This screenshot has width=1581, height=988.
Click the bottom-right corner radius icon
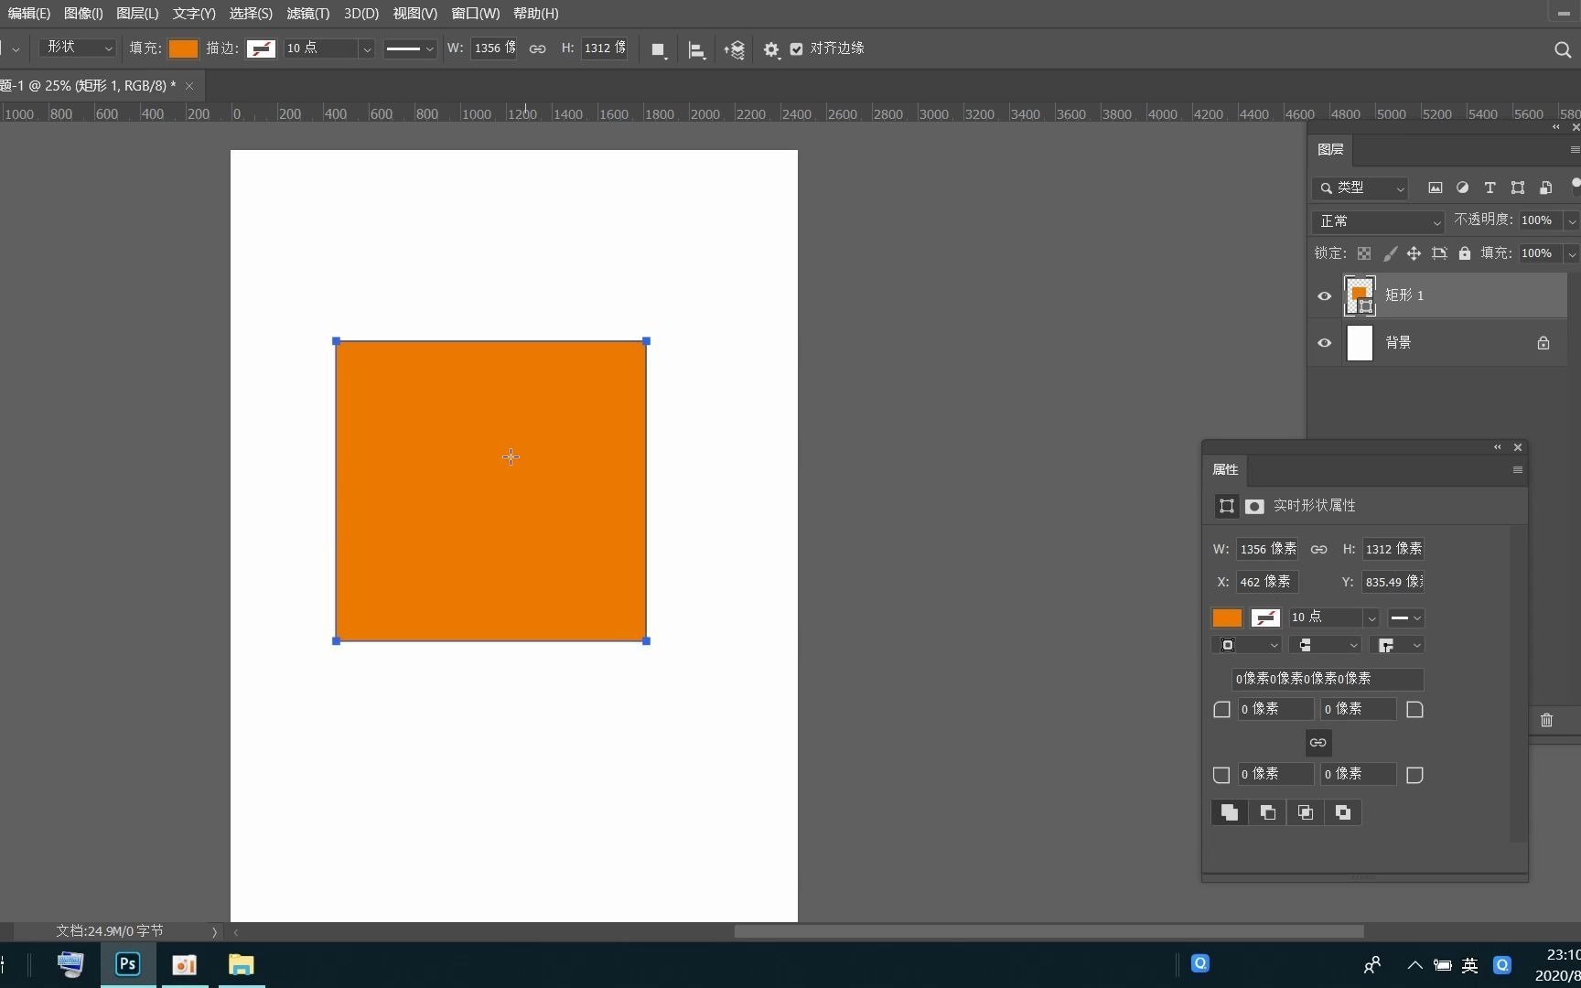coord(1414,776)
